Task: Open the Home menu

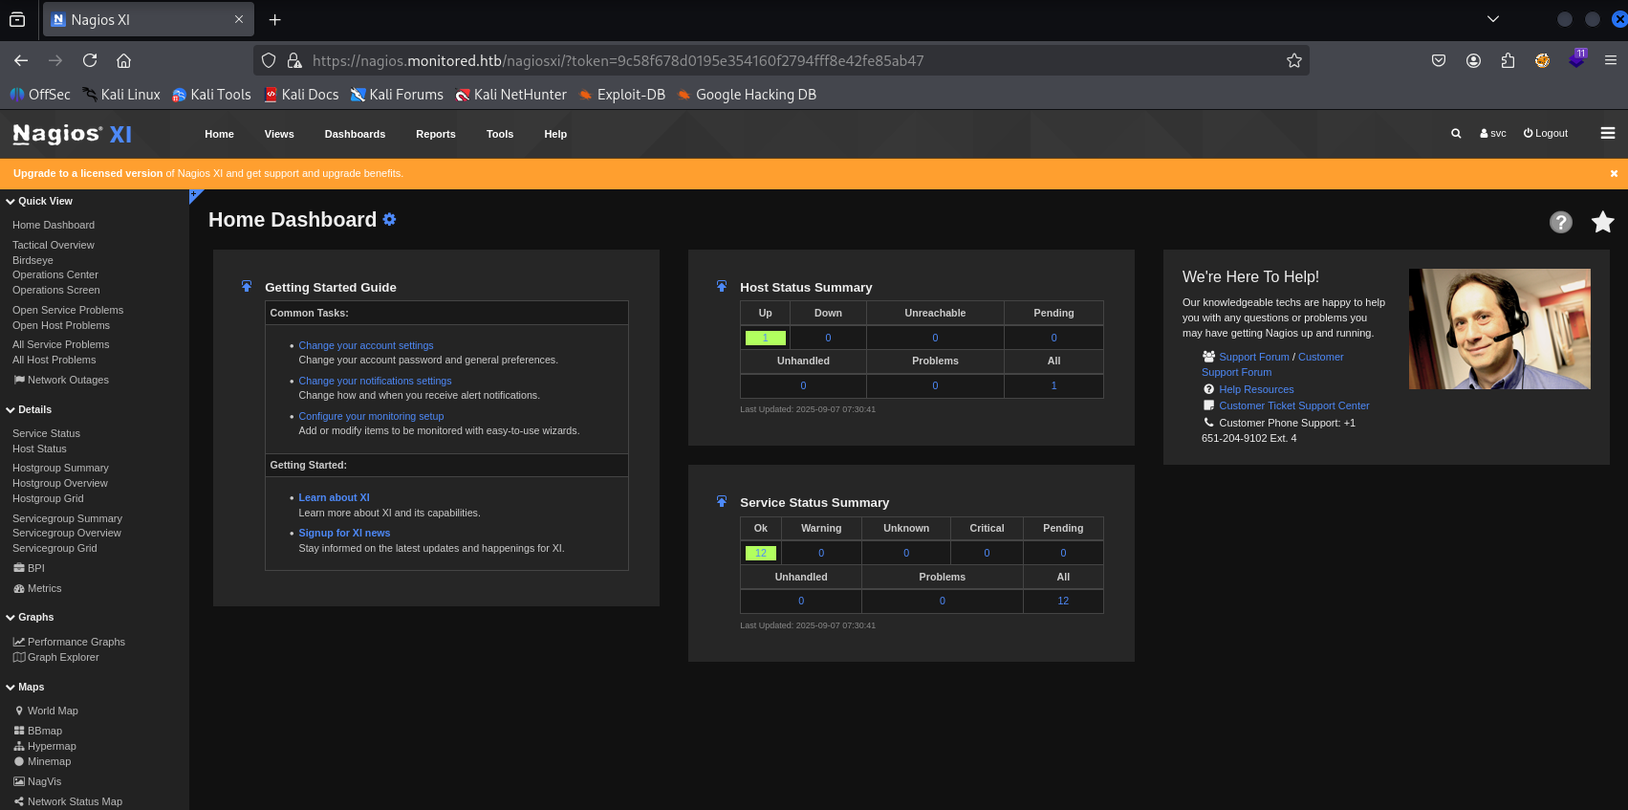Action: 219,134
